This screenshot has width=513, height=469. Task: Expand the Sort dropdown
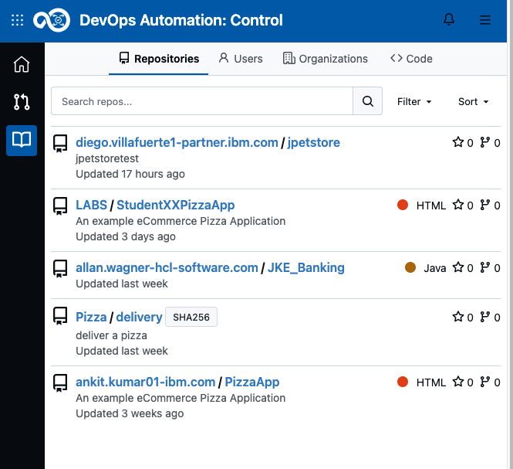473,101
